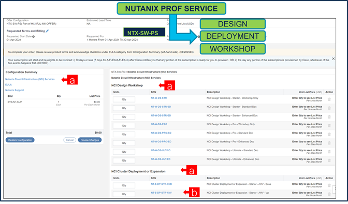Click Qty field for NT-W-DS-STR-ED
This screenshot has height=204, width=348.
coord(124,117)
